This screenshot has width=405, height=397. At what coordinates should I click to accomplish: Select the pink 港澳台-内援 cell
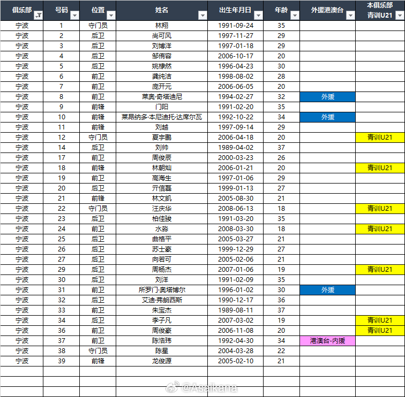[x=327, y=341]
